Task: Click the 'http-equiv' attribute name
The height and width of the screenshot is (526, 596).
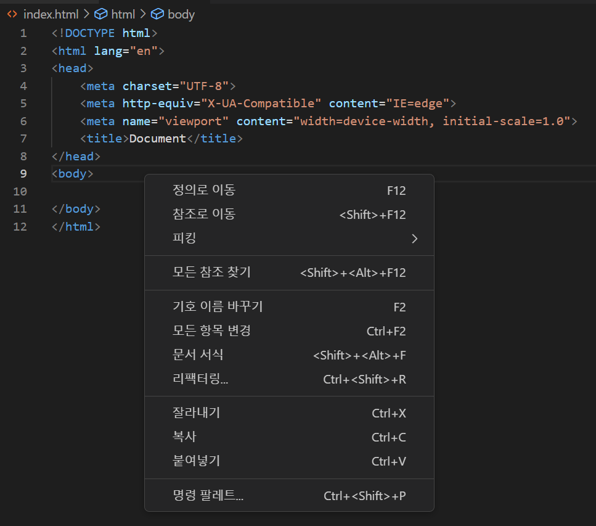Action: pyautogui.click(x=158, y=104)
